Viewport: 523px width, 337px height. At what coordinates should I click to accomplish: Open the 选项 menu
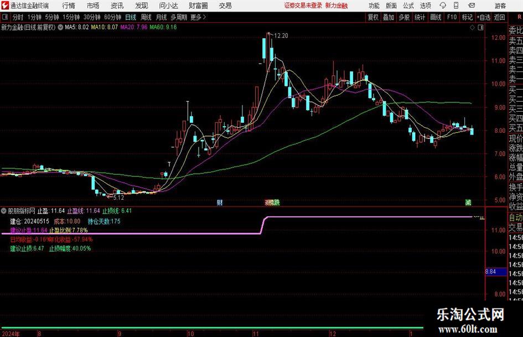coord(425,6)
